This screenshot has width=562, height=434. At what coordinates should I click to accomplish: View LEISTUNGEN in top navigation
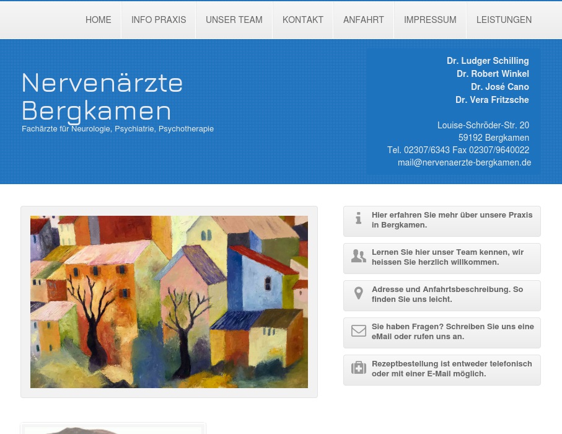pos(504,20)
